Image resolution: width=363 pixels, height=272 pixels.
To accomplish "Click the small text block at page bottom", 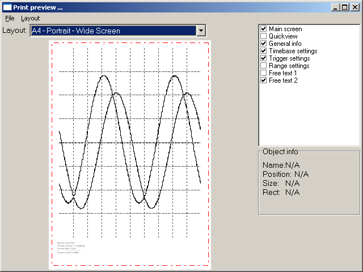I will [69, 247].
